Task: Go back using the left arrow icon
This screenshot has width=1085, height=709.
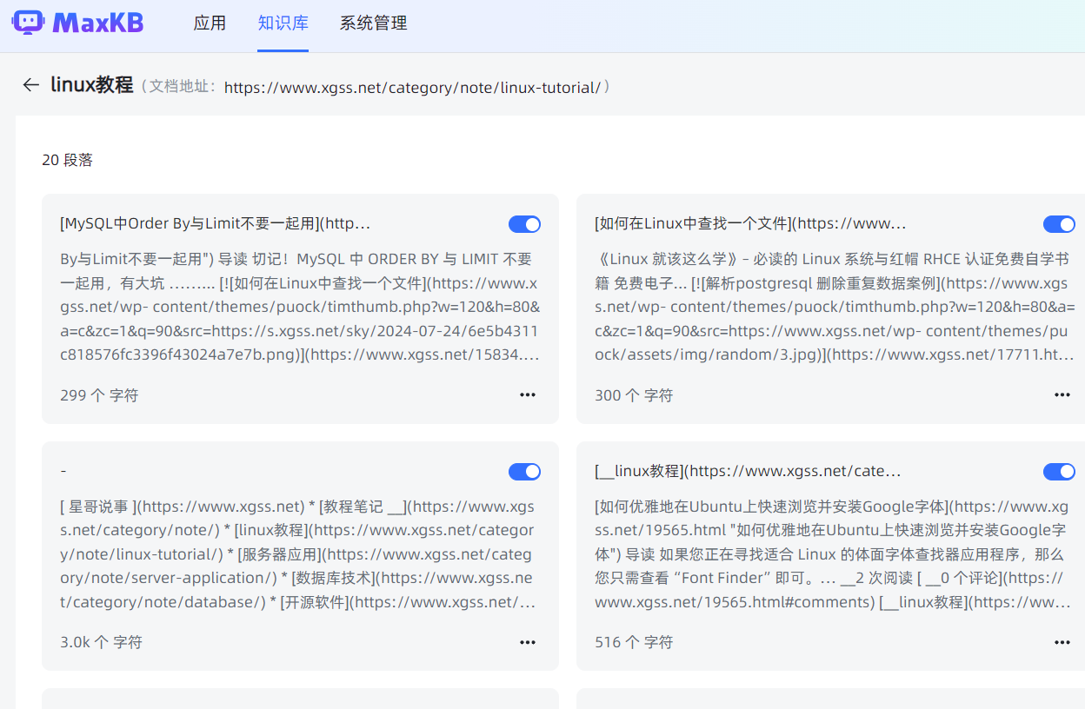Action: tap(31, 85)
